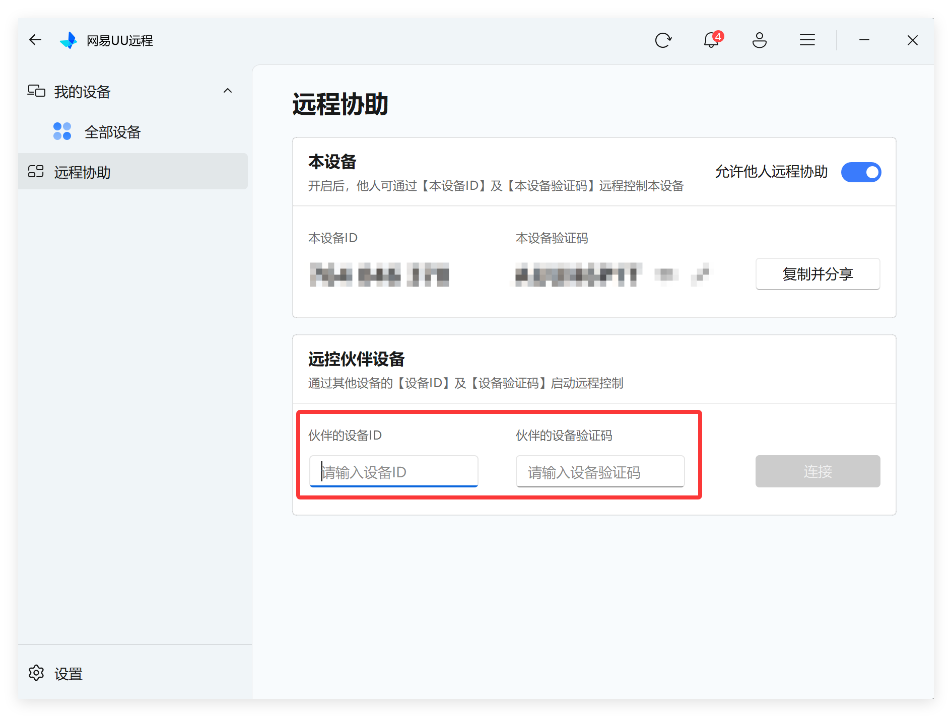
Task: Click the gear icon next to 设置
Action: tap(36, 673)
